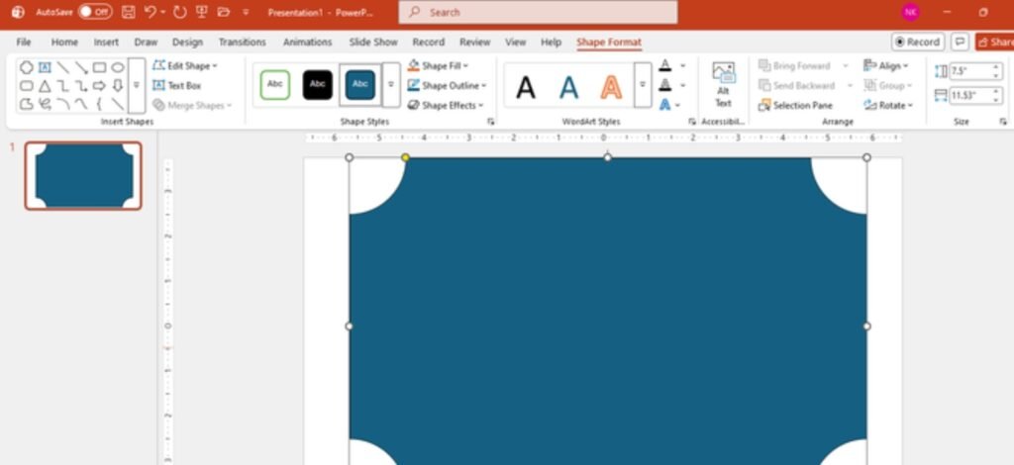Click the Text Fill icon

click(664, 65)
